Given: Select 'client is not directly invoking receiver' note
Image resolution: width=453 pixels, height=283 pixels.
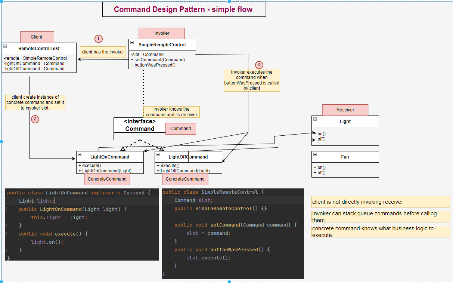Looking at the screenshot, I should [x=380, y=202].
